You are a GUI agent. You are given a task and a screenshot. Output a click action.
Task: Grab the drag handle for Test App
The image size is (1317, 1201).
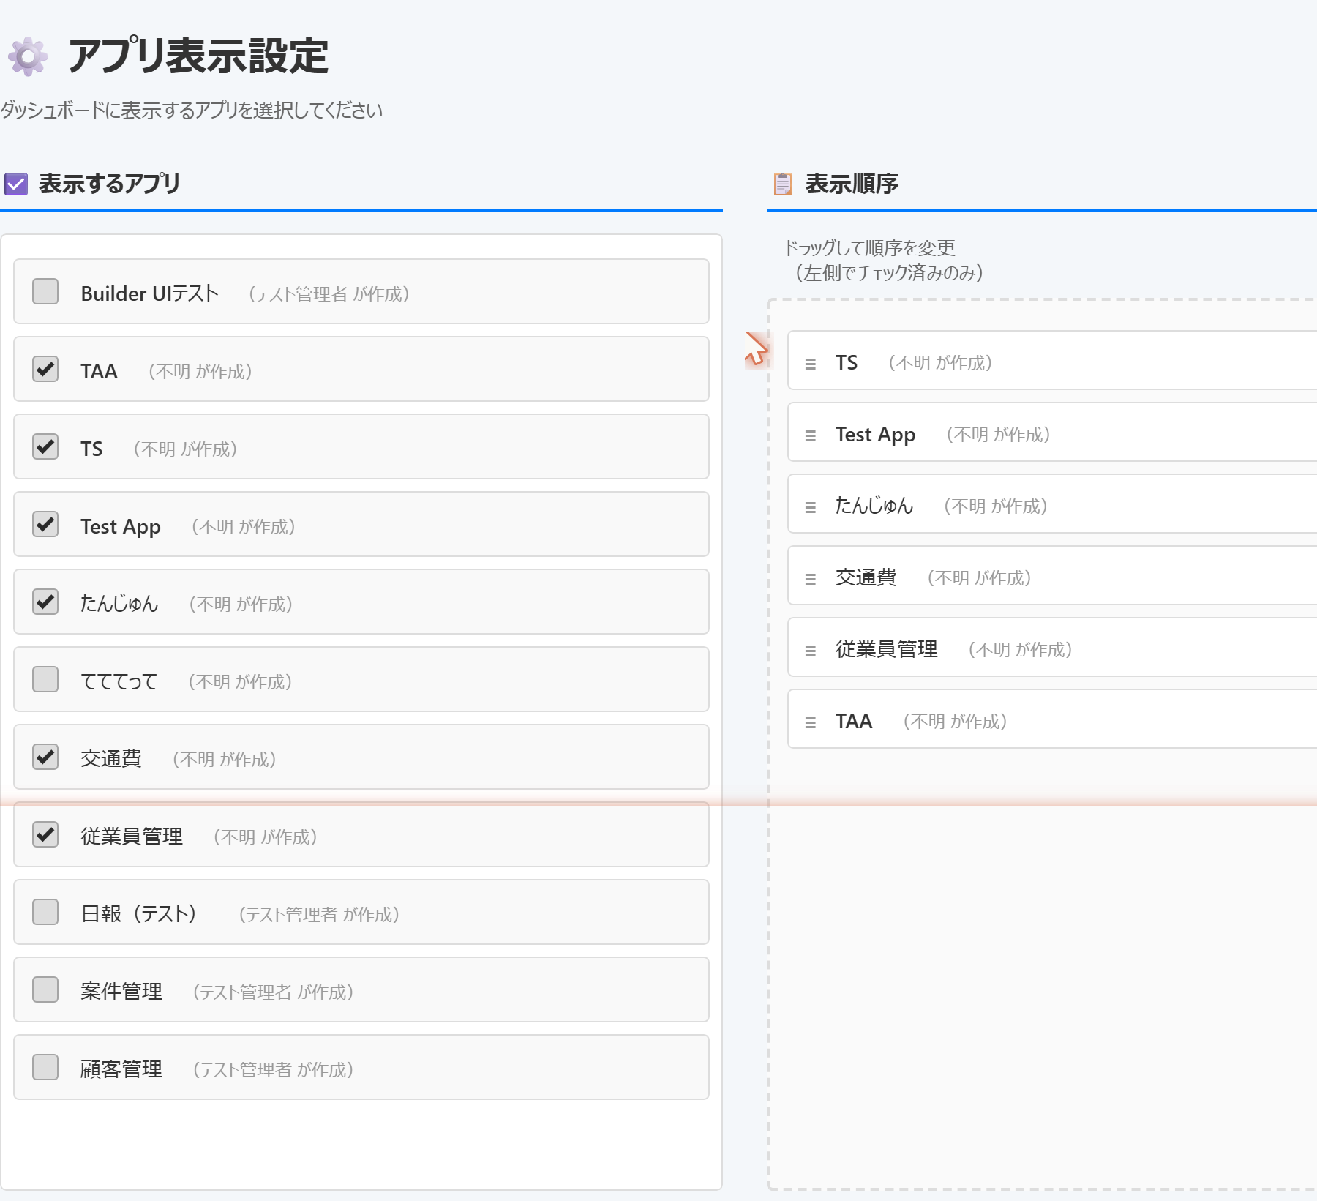810,435
